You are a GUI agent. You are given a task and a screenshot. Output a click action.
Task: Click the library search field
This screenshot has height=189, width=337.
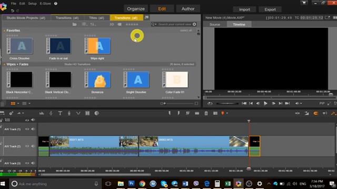pos(174,24)
